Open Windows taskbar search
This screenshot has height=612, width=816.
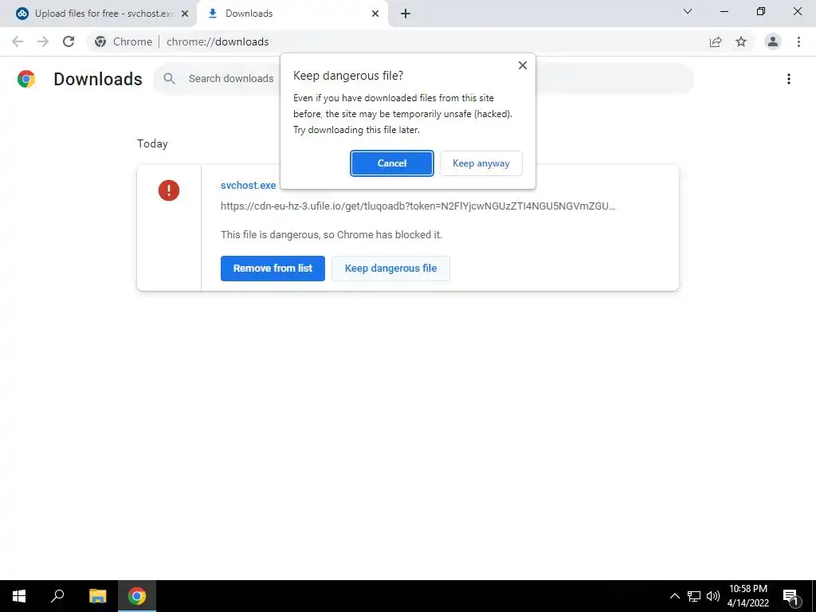click(x=57, y=596)
